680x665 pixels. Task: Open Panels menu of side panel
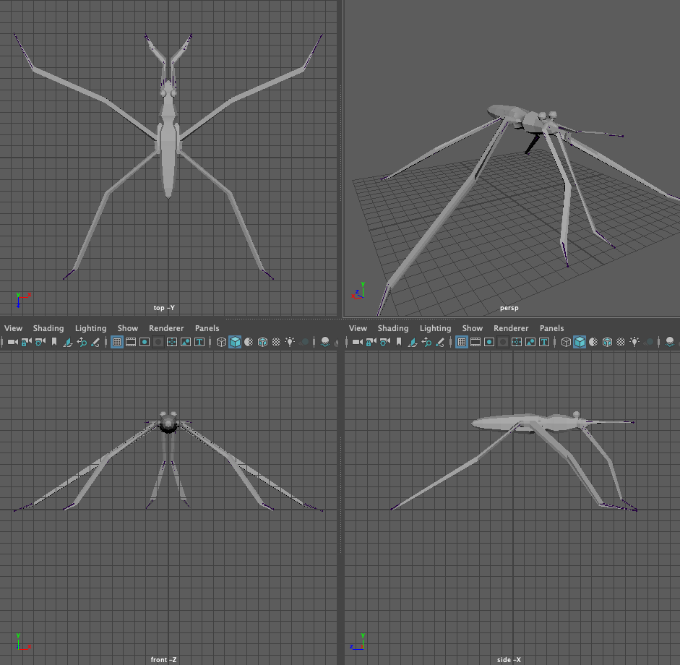point(552,328)
